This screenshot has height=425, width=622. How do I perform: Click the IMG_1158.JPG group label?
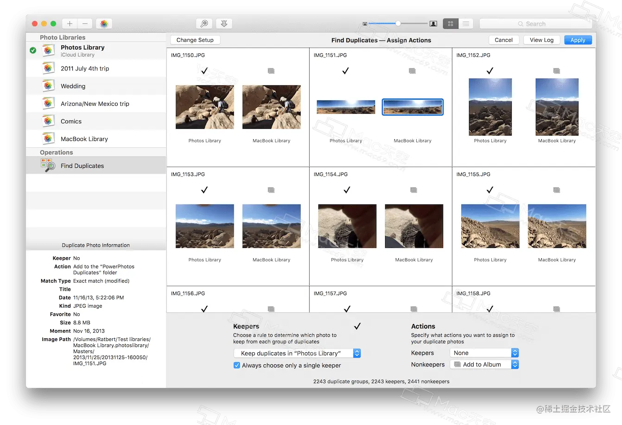(473, 293)
